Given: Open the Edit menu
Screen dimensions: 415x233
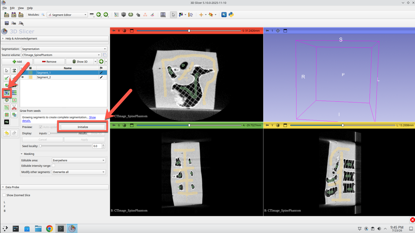Looking at the screenshot, I should pos(12,8).
